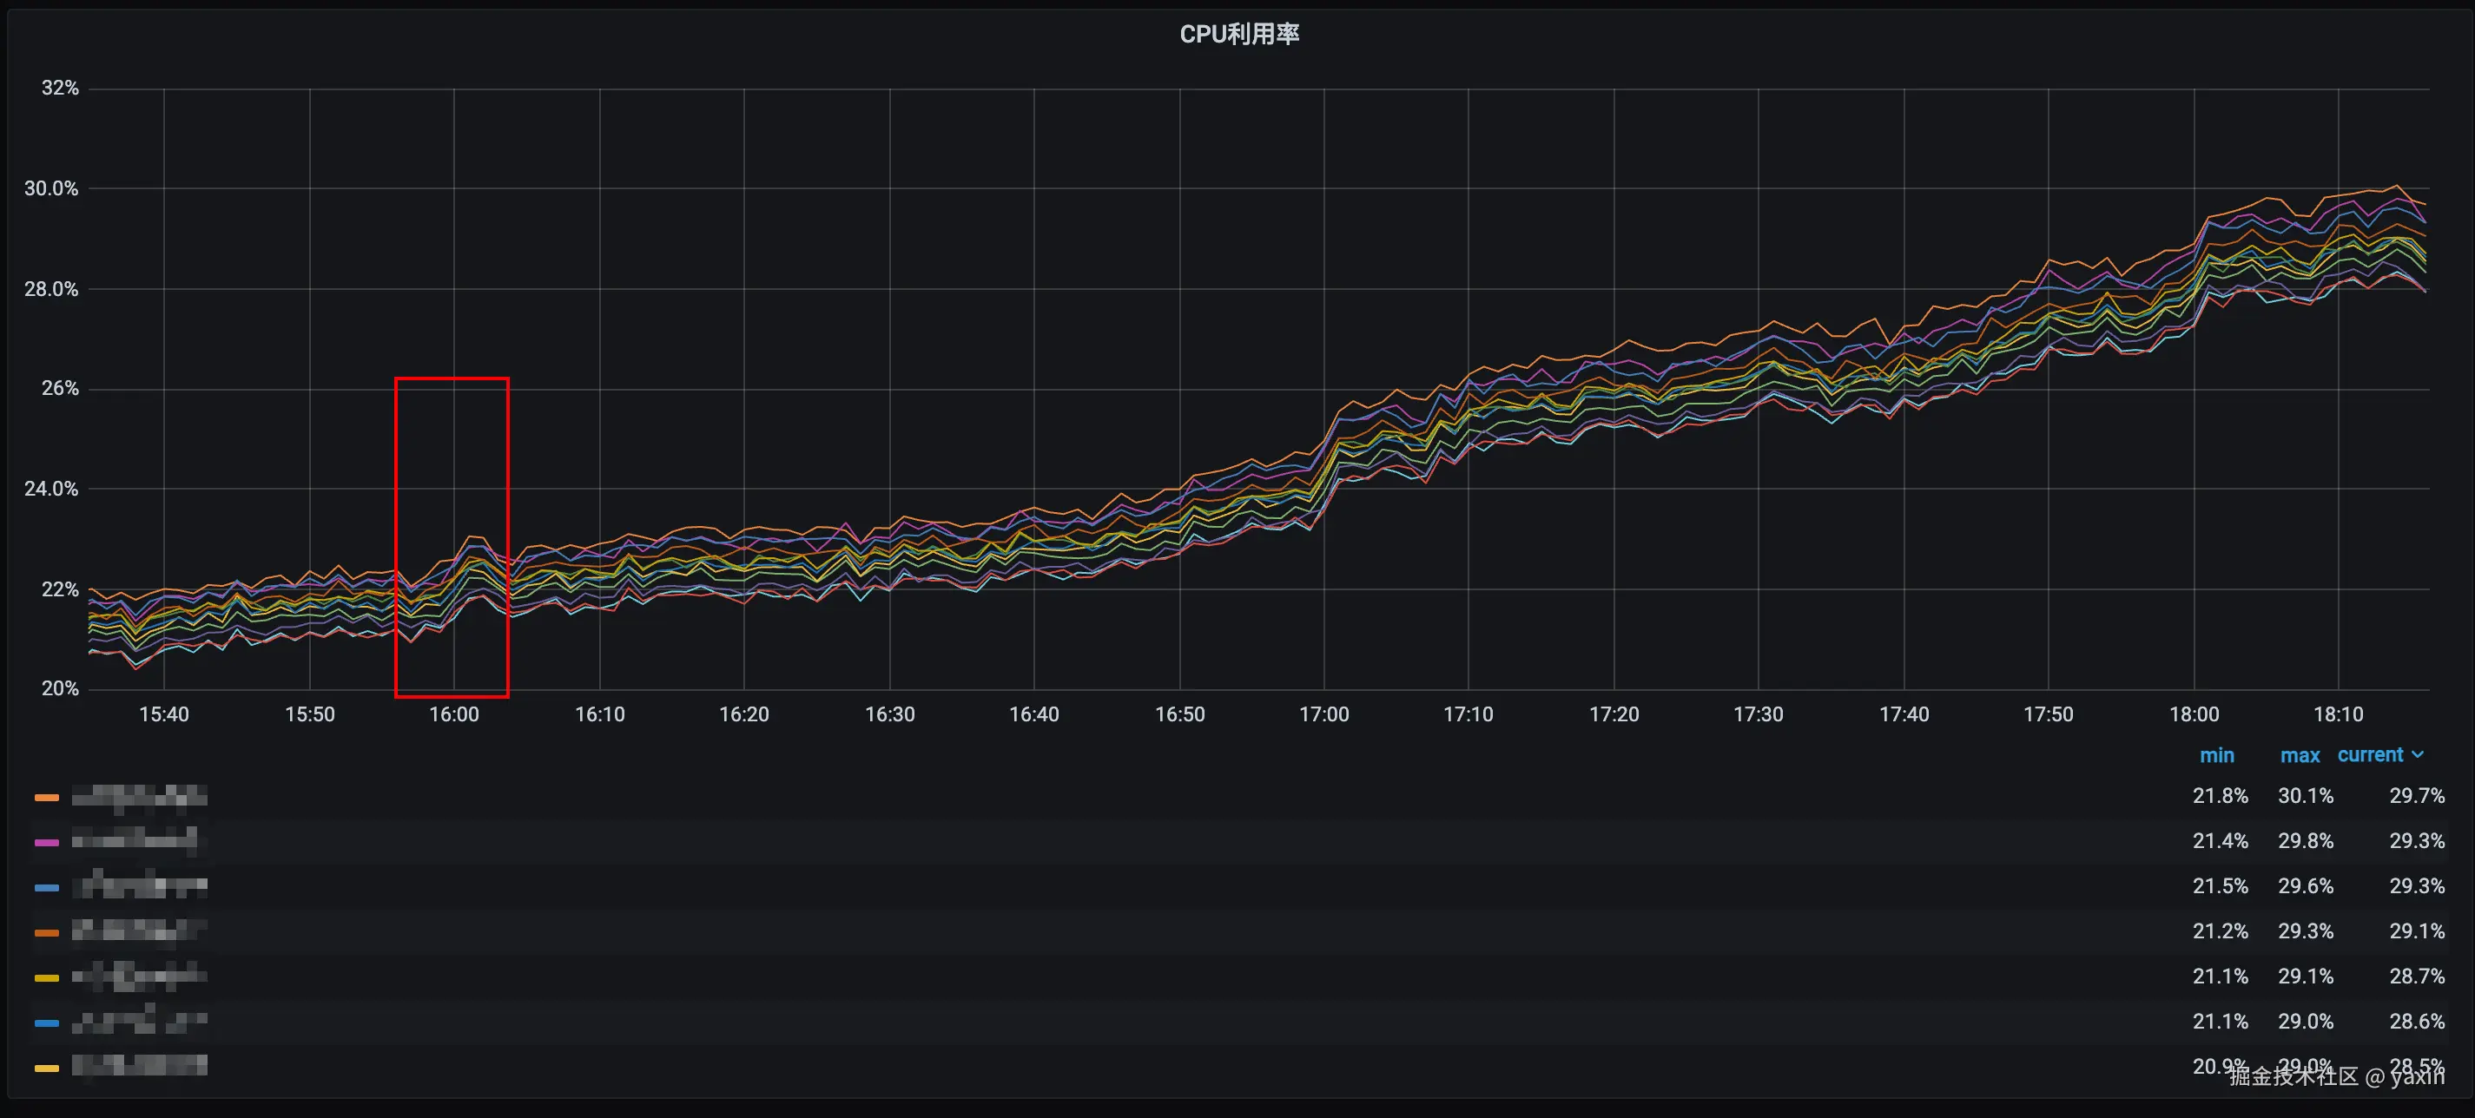
Task: Click the 16:00 time axis label
Action: click(453, 714)
